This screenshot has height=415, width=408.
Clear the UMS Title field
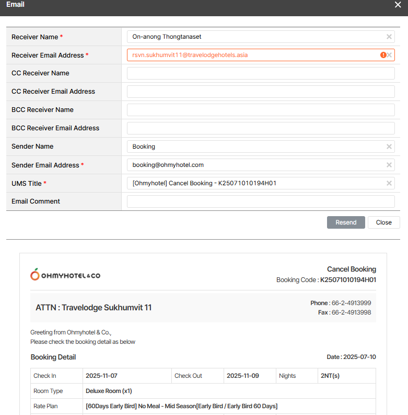coord(389,183)
